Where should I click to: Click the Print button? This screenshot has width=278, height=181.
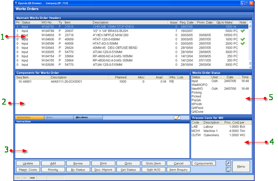pos(103,163)
